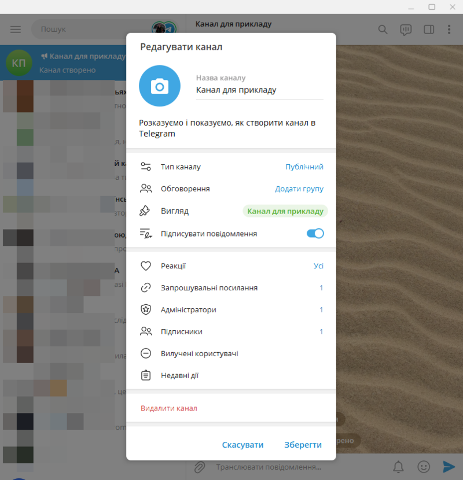Open the discussion comments icon in header
Screen dimensions: 463x480
(x=406, y=29)
